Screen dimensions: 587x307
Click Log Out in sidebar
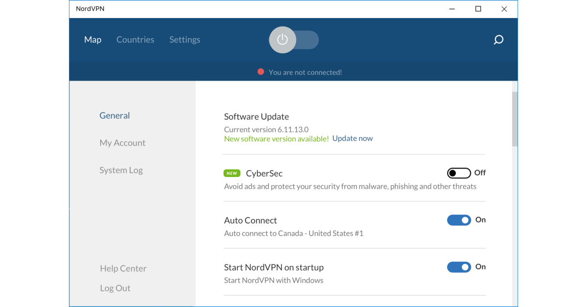[x=115, y=288]
